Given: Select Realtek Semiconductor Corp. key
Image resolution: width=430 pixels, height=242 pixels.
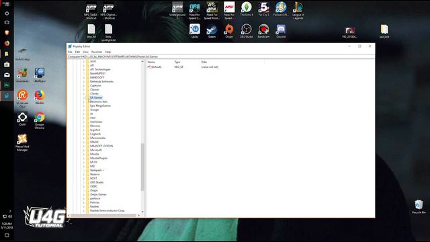Looking at the screenshot, I should 107,210.
